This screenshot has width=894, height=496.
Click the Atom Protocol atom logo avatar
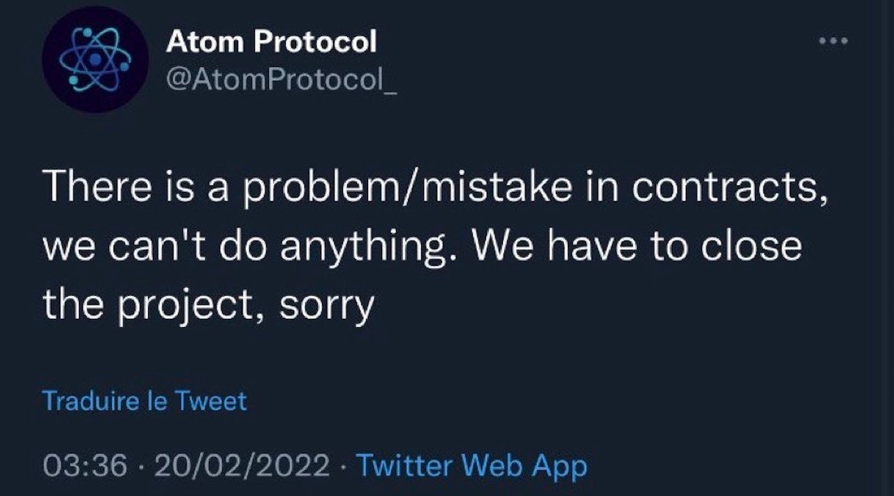[x=95, y=60]
